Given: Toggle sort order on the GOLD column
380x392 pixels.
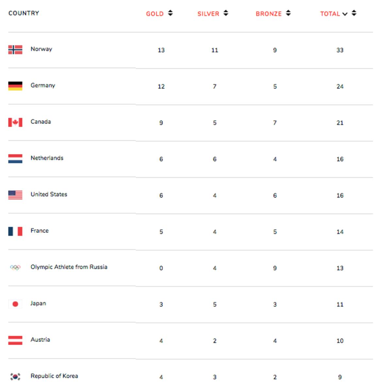Looking at the screenshot, I should coord(170,13).
